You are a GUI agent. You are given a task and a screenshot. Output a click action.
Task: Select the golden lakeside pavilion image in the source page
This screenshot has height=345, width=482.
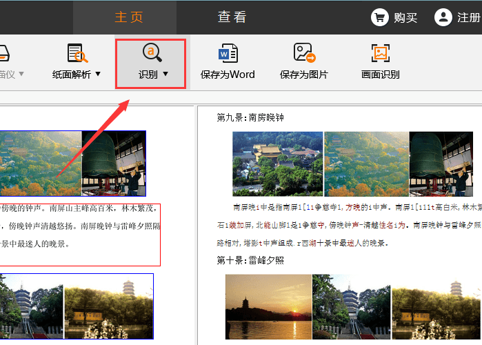tap(109, 306)
